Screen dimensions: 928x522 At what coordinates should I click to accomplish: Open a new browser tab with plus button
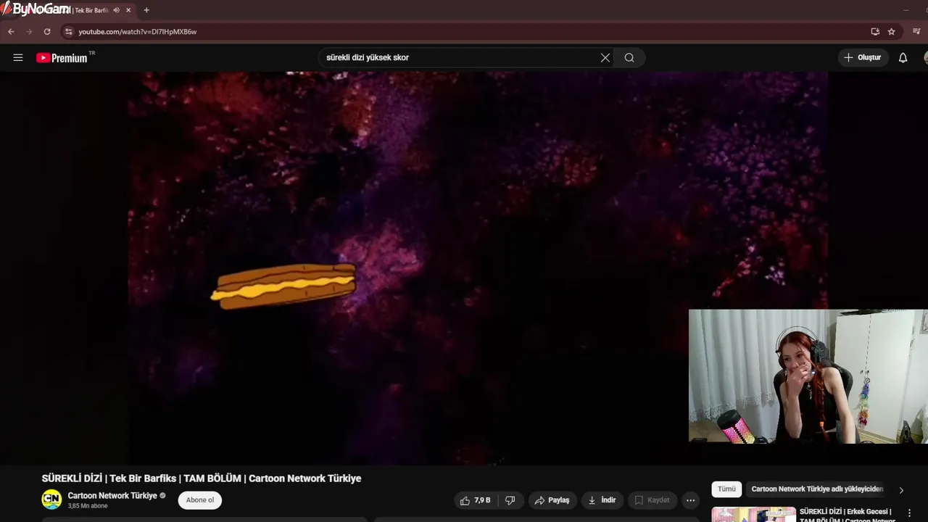[146, 10]
